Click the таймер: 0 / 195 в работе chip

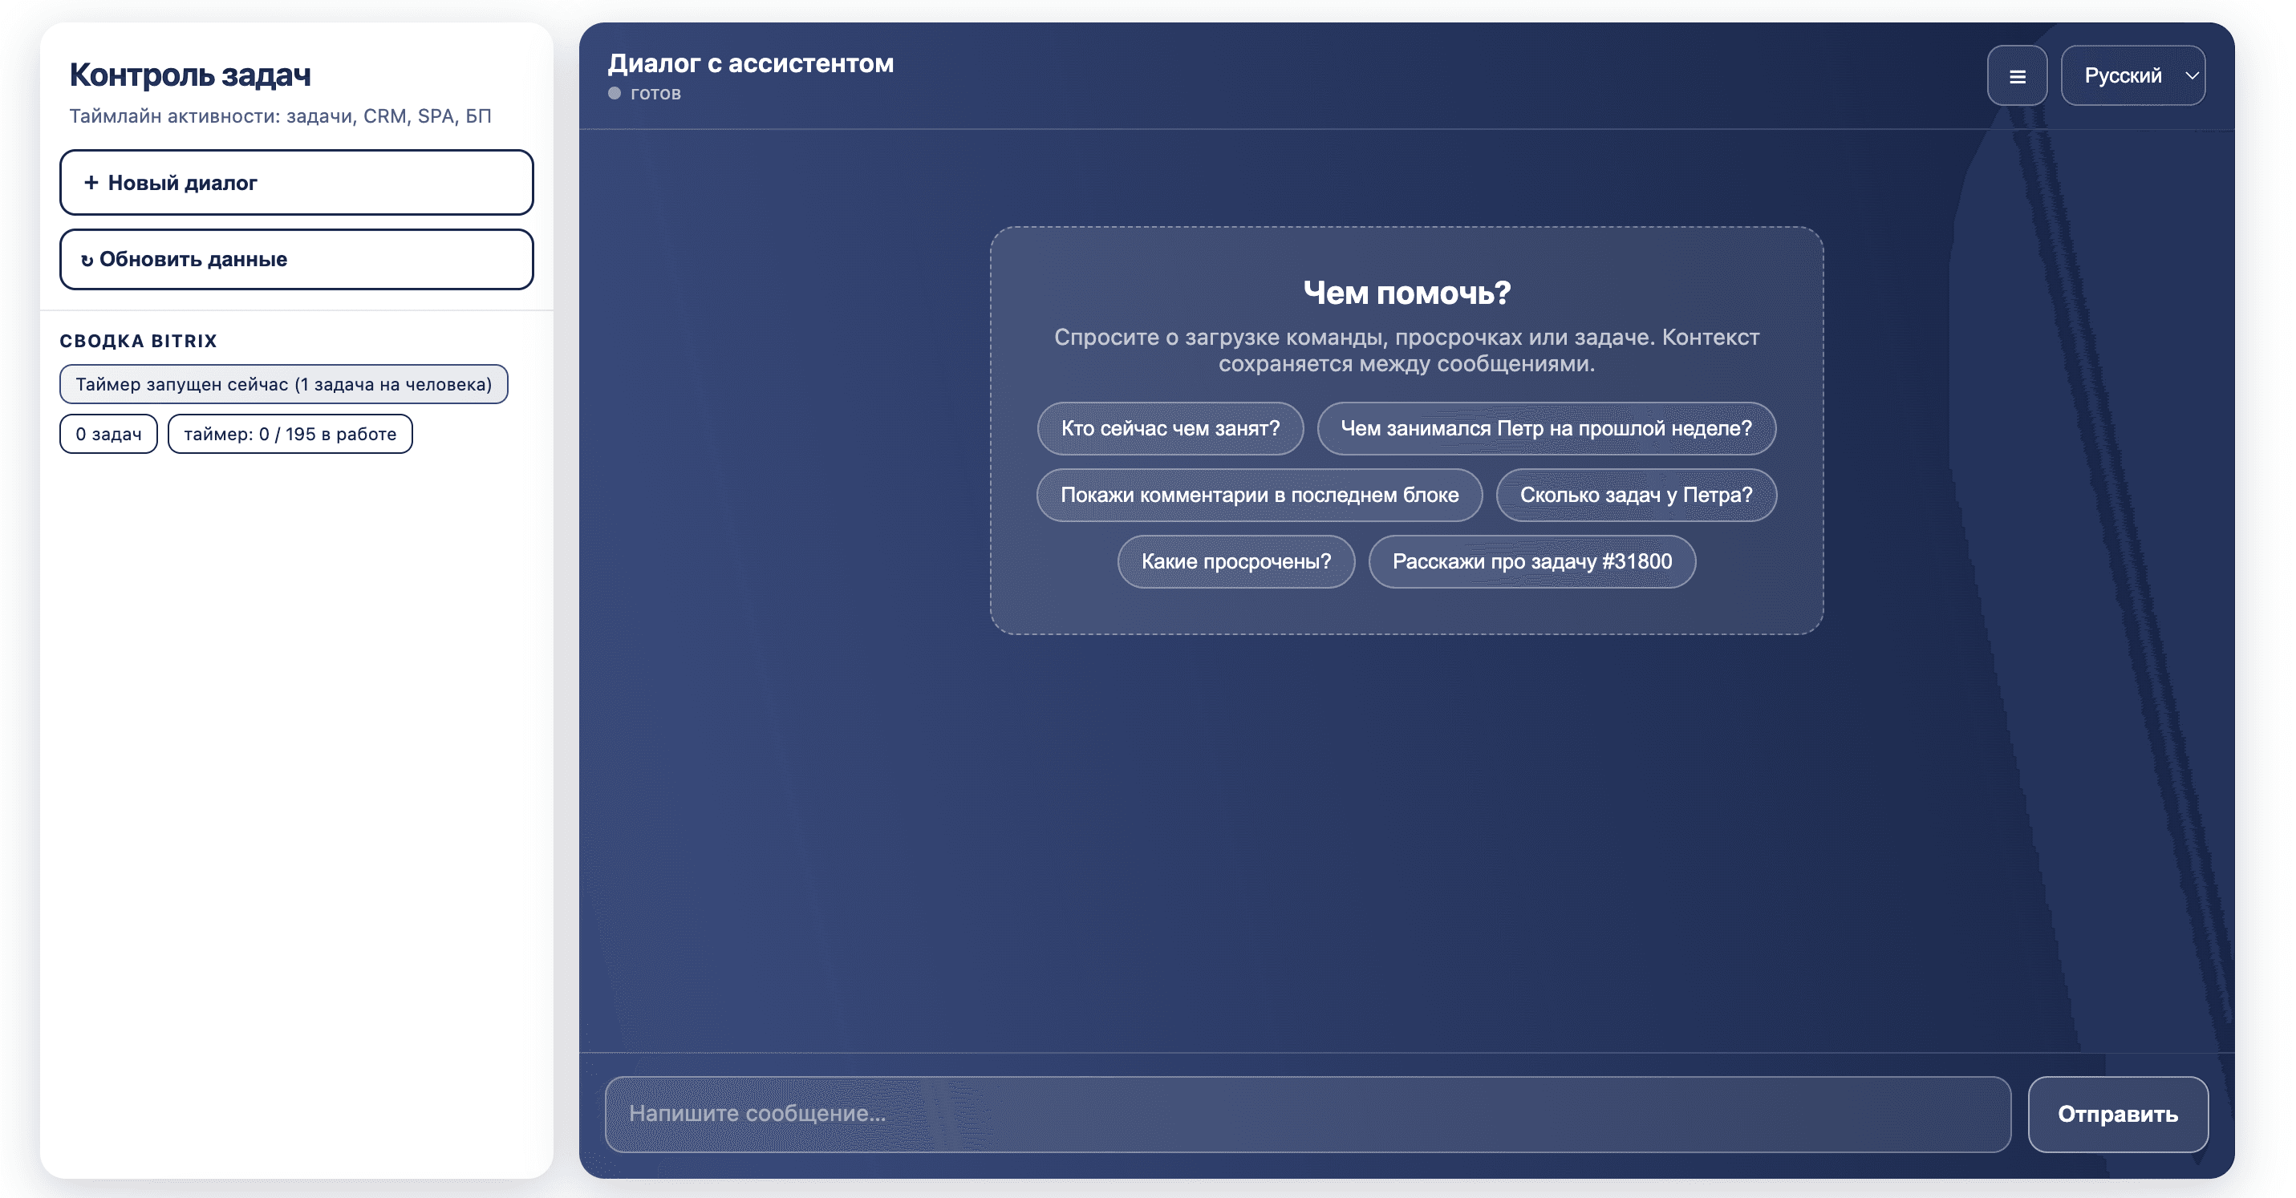tap(290, 435)
